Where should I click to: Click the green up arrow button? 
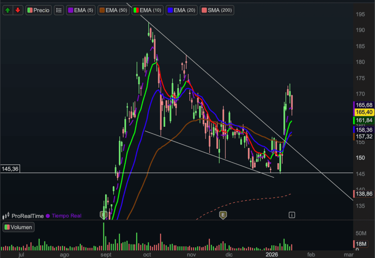pos(8,10)
